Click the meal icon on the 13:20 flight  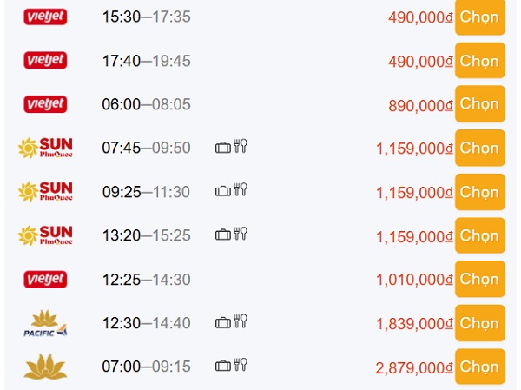tap(241, 235)
